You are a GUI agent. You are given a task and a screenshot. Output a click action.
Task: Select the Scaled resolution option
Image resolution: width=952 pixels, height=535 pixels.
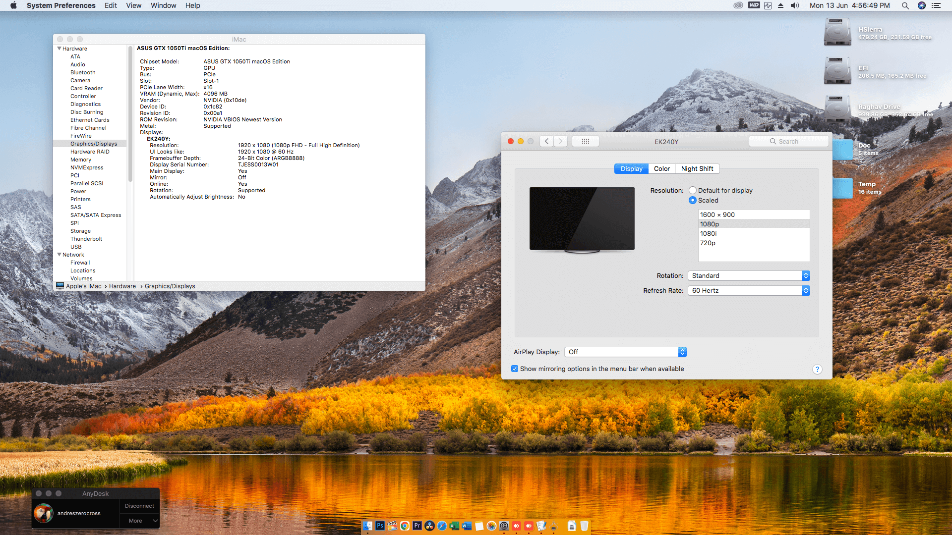(693, 200)
